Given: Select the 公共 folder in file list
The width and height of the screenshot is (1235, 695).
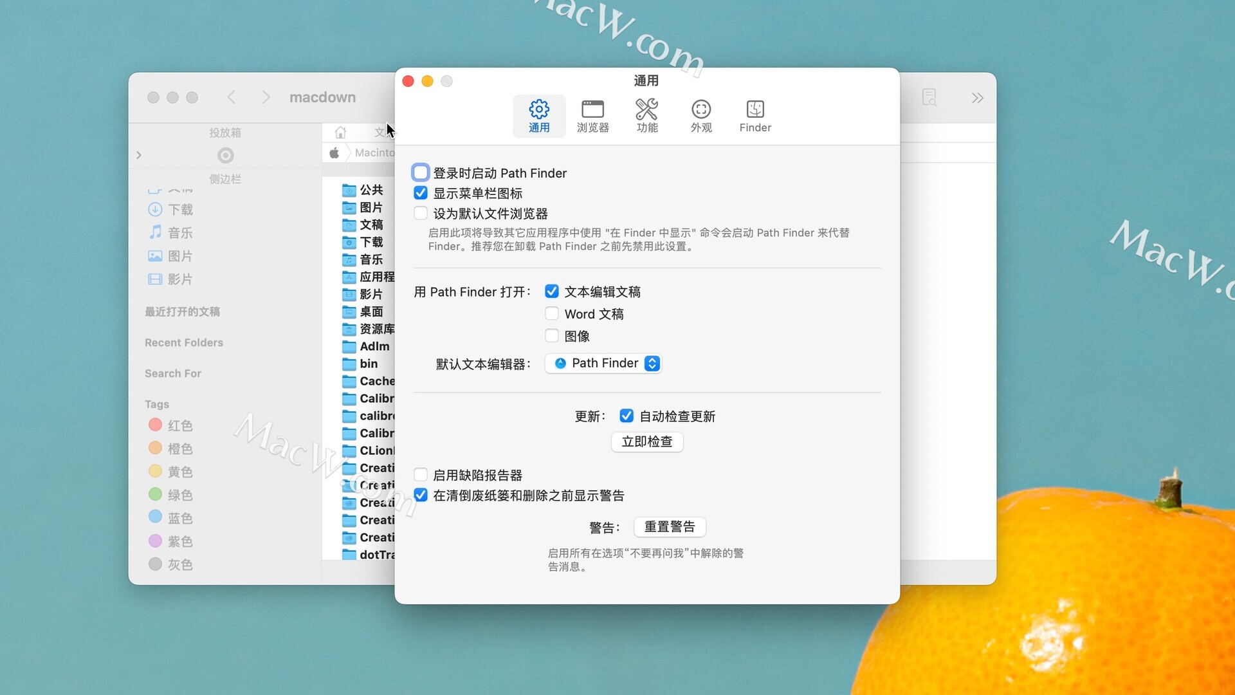Looking at the screenshot, I should (363, 190).
